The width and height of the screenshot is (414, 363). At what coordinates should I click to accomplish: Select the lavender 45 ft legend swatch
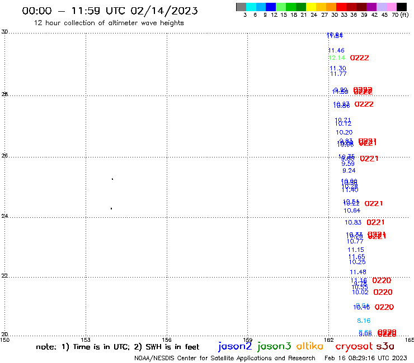point(381,7)
